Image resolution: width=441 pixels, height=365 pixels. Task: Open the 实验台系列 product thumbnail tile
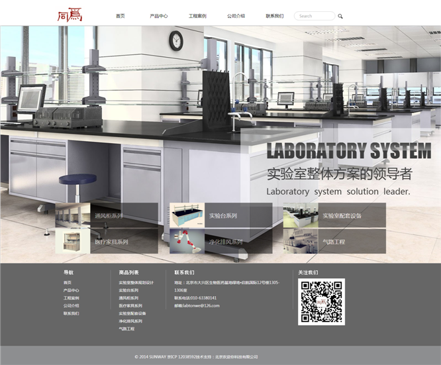tap(220, 215)
